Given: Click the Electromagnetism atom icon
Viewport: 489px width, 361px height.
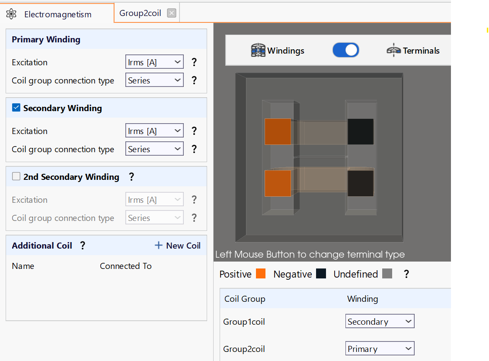Looking at the screenshot, I should click(x=11, y=14).
